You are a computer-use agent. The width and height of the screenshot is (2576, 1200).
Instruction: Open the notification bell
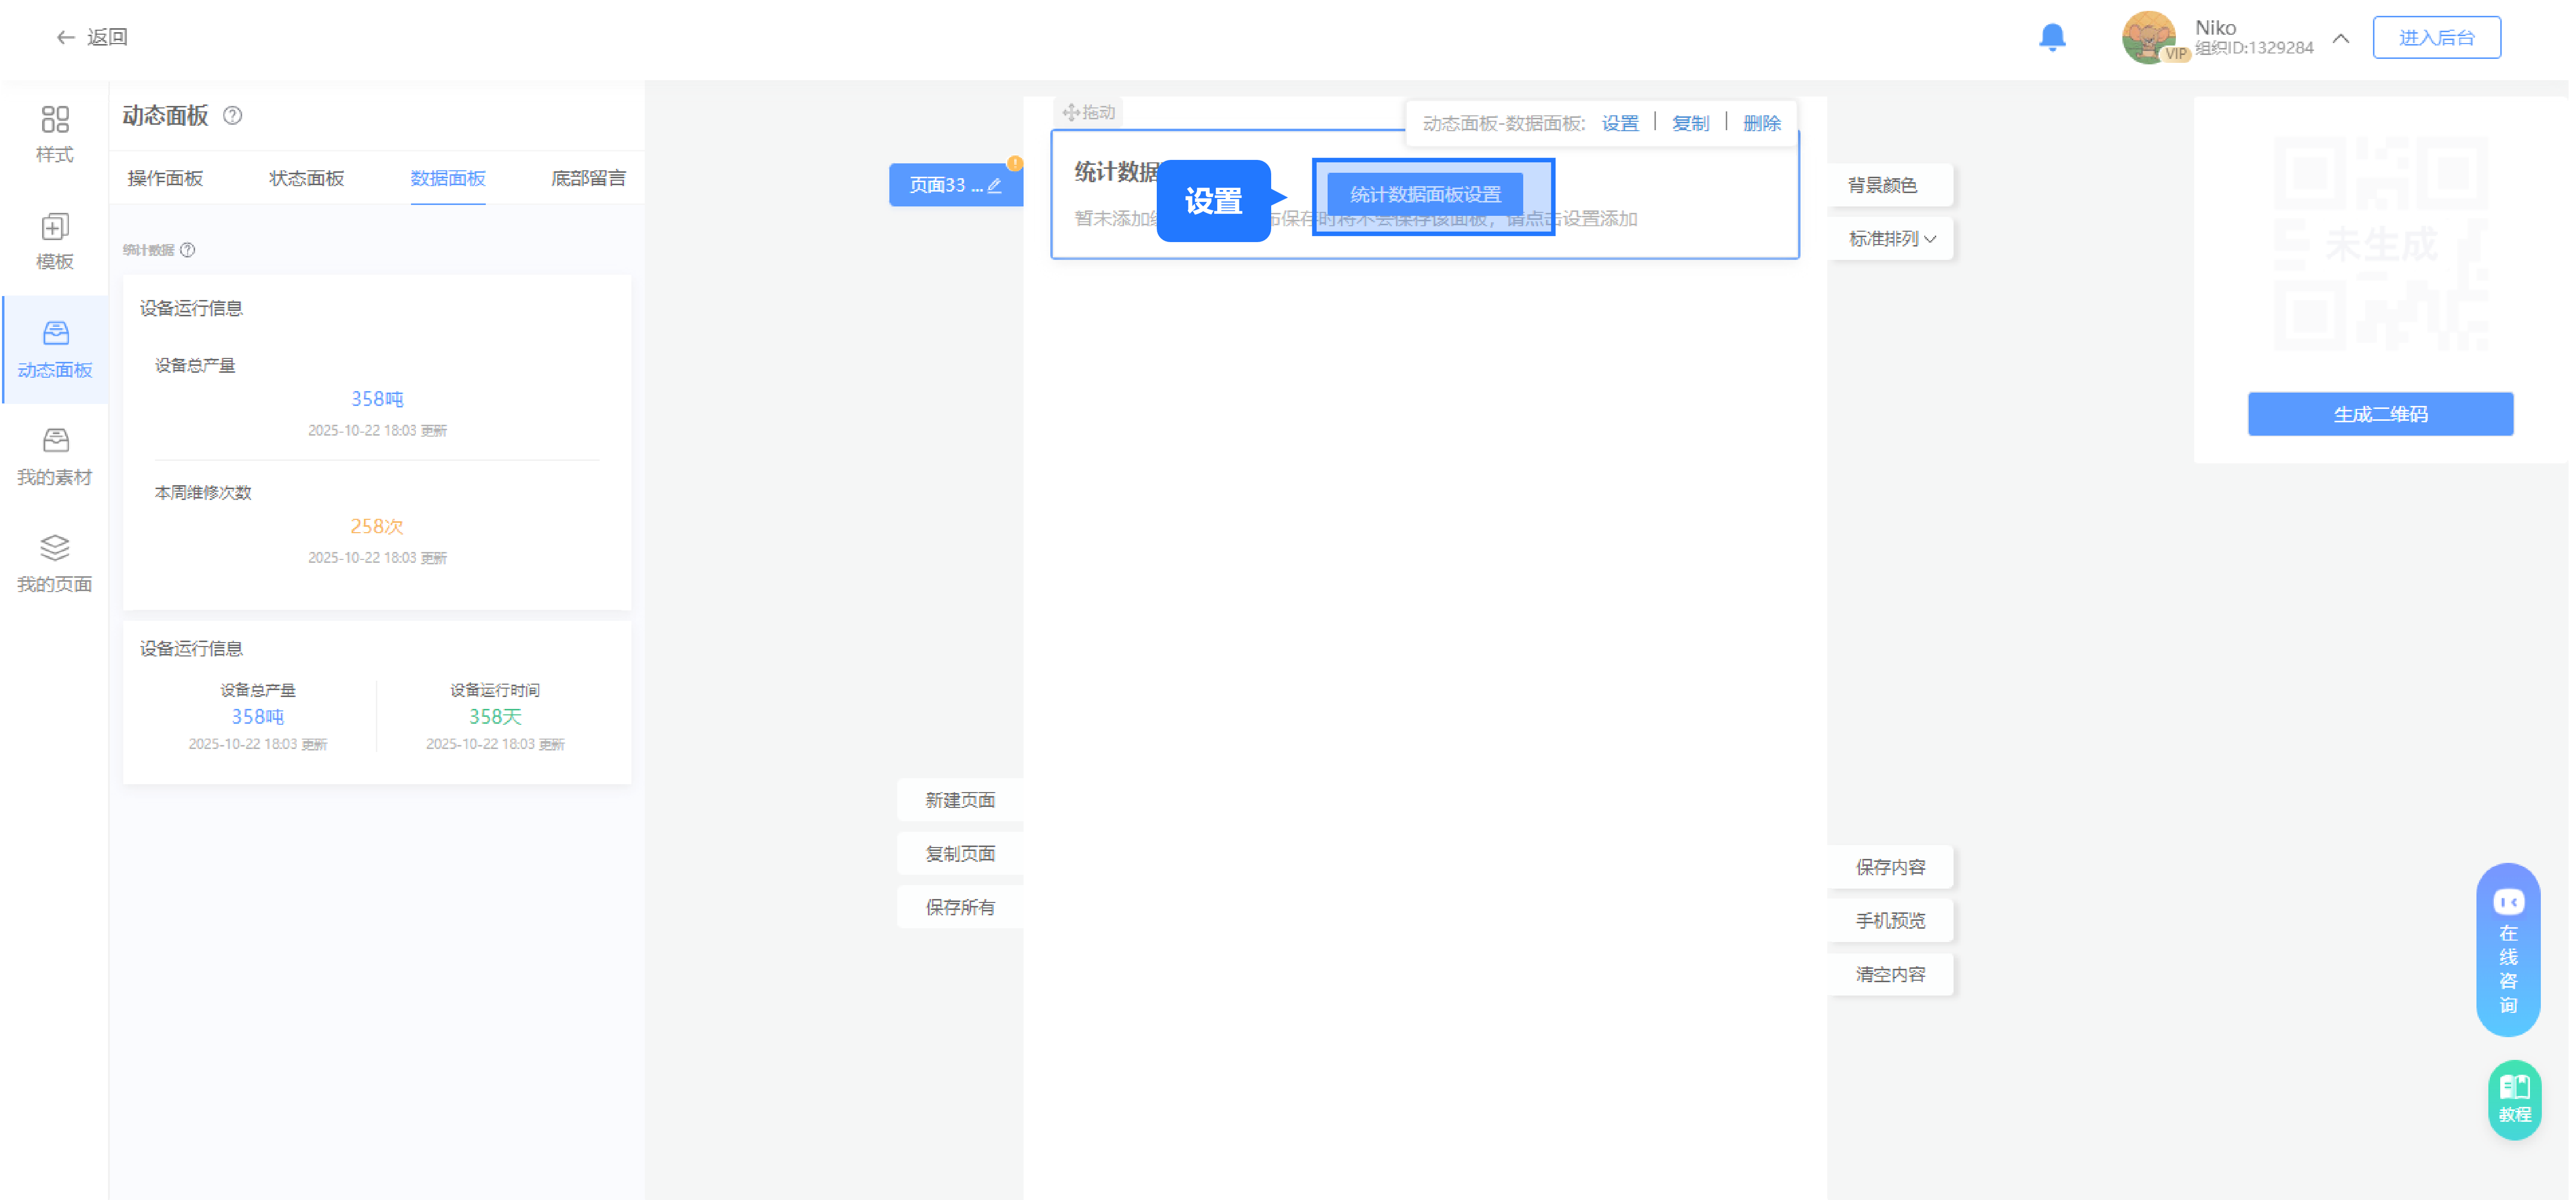(x=2052, y=38)
